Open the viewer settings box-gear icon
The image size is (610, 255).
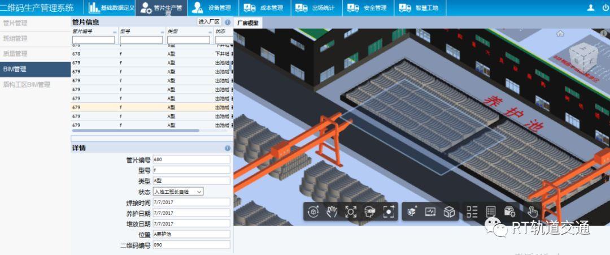[x=509, y=211]
